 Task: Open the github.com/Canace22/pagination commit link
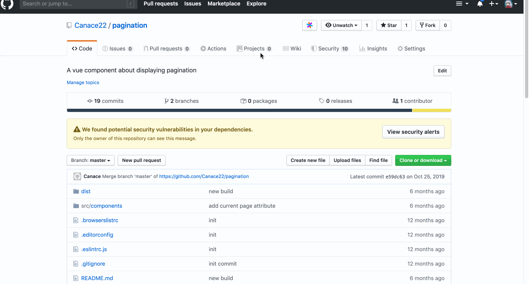[204, 176]
